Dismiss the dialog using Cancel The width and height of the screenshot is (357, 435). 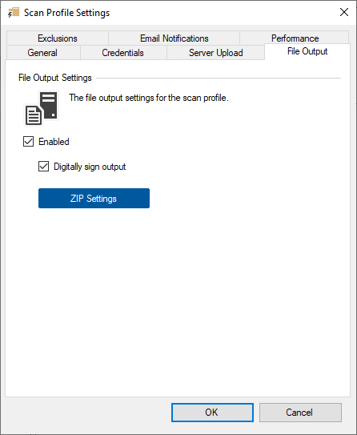300,413
